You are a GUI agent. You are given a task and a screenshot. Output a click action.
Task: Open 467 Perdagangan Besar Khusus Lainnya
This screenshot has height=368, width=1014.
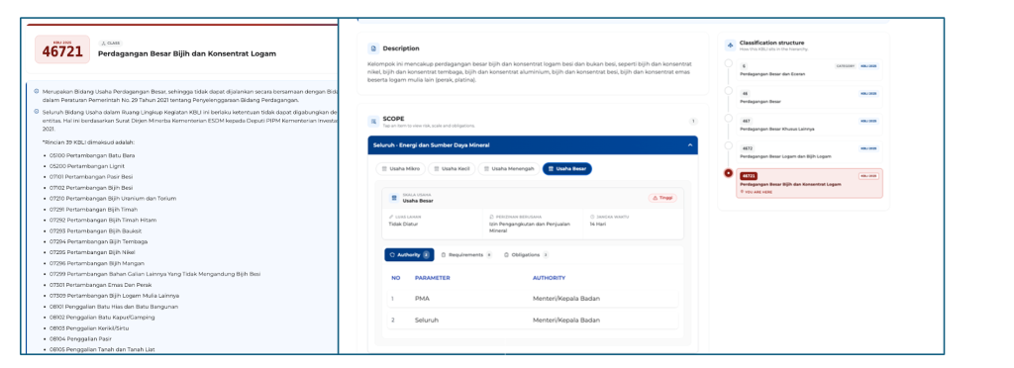809,124
